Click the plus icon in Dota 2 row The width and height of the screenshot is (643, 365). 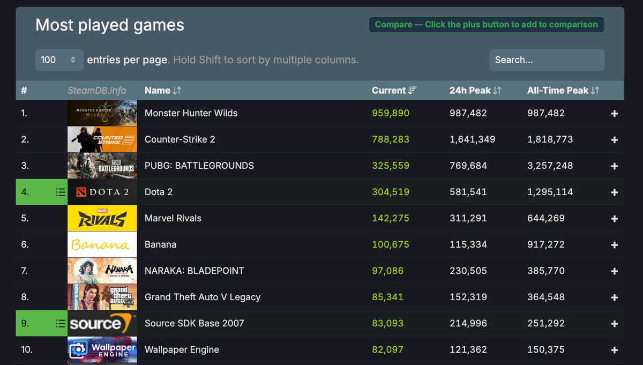click(614, 192)
